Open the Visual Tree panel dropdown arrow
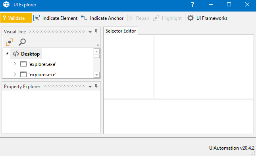 (x=90, y=32)
